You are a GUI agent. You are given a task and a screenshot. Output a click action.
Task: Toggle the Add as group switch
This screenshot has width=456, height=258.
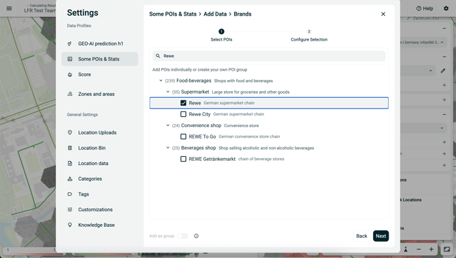pyautogui.click(x=182, y=236)
